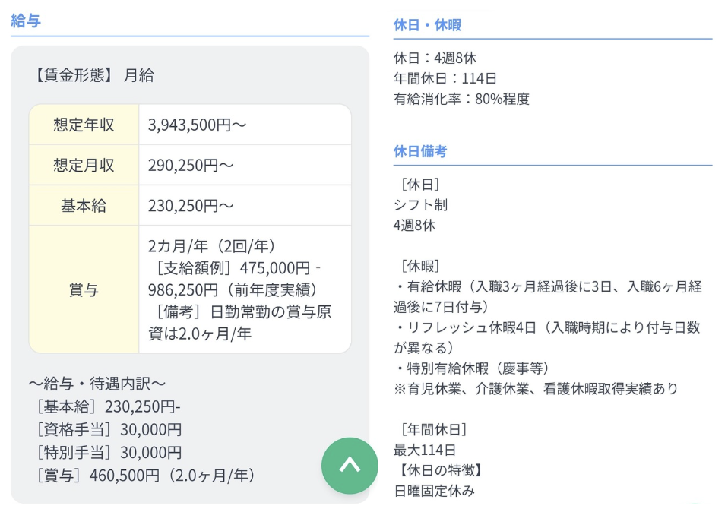The width and height of the screenshot is (728, 509).
Task: Click the [資格手当] 30,000円 line
Action: click(x=108, y=429)
